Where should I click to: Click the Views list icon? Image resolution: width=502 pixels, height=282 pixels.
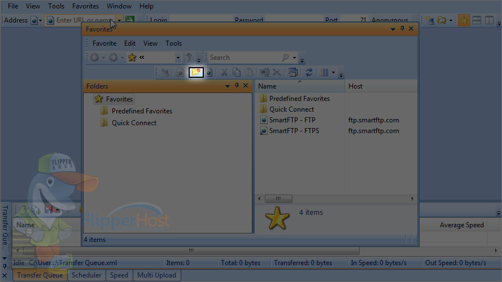325,73
